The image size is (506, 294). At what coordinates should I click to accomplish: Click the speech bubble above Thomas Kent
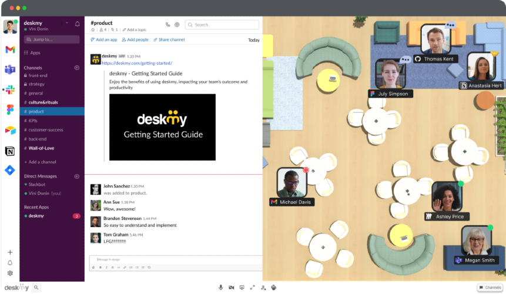(450, 25)
